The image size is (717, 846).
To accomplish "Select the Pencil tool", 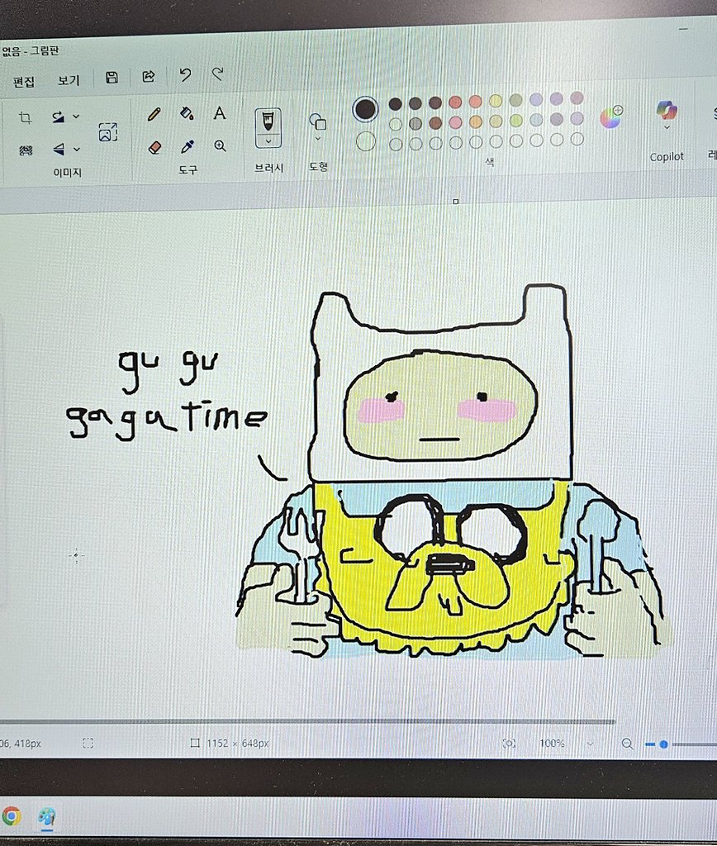I will (154, 115).
